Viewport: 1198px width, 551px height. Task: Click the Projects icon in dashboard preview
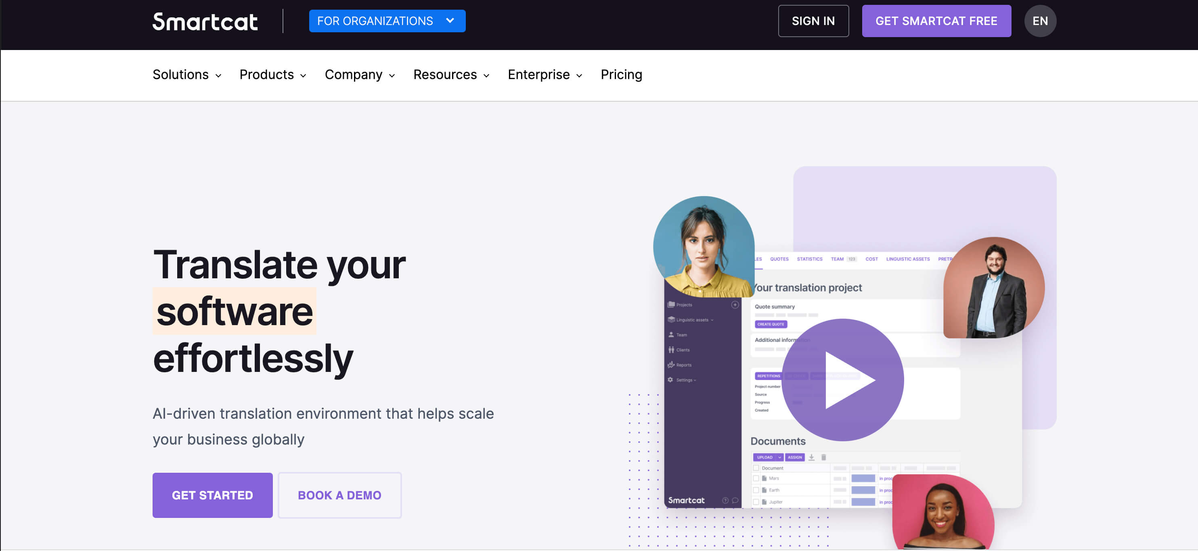point(671,305)
